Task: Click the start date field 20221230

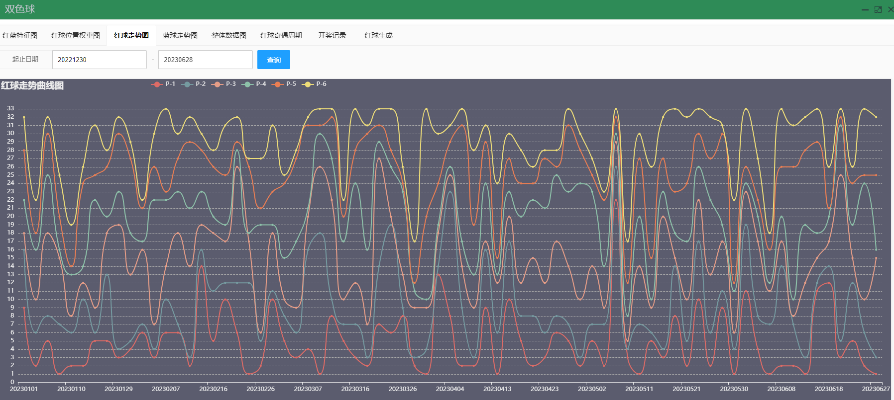Action: [100, 60]
